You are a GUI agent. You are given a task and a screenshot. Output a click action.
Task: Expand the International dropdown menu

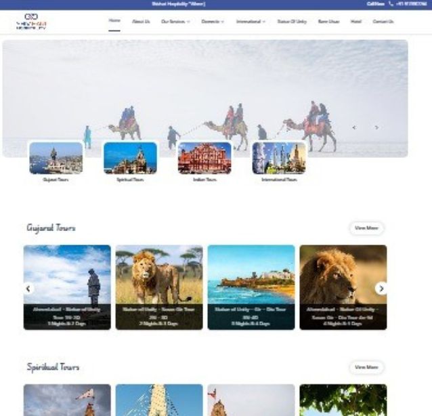[x=251, y=22]
